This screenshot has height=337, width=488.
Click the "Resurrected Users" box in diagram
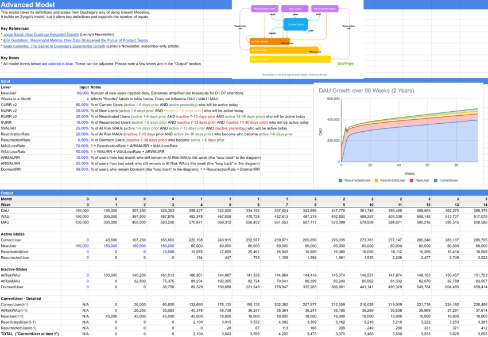pyautogui.click(x=325, y=8)
